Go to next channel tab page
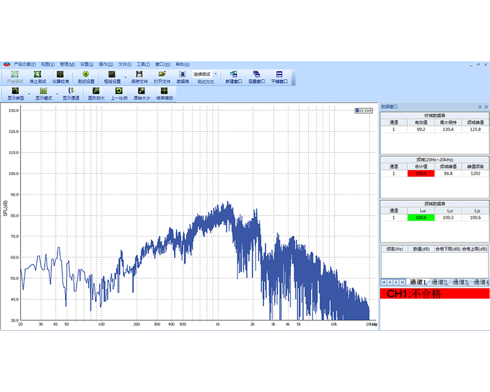 [x=396, y=282]
